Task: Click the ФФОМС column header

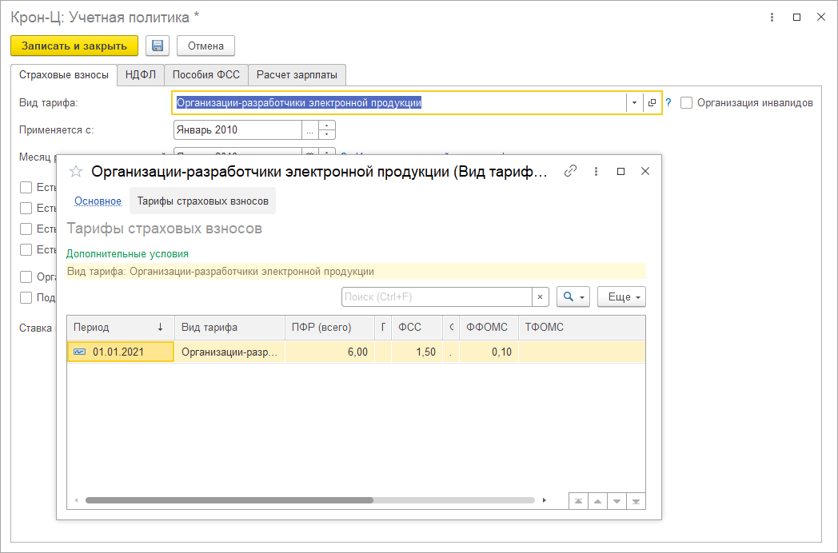Action: click(x=489, y=328)
